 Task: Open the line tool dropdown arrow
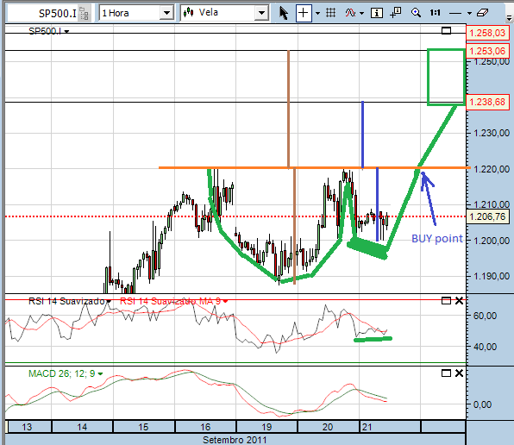(469, 14)
